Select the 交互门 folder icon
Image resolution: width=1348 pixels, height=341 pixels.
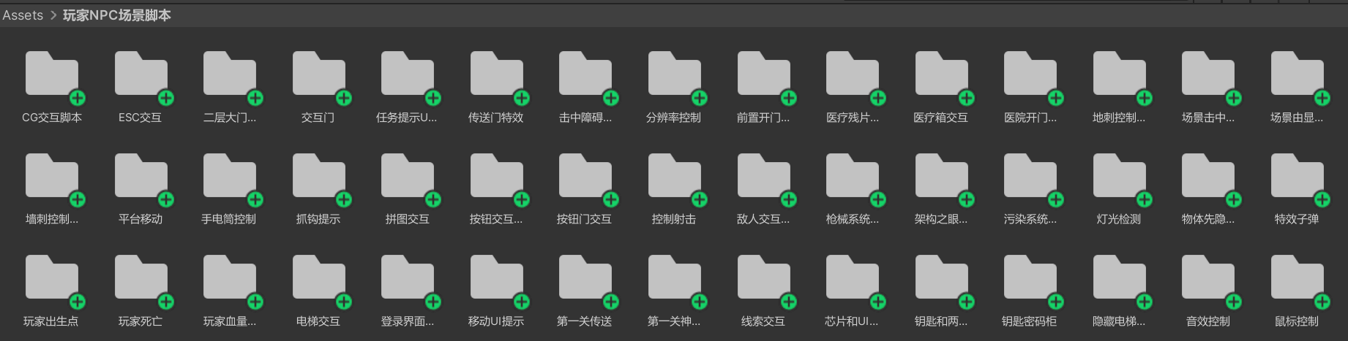[318, 74]
